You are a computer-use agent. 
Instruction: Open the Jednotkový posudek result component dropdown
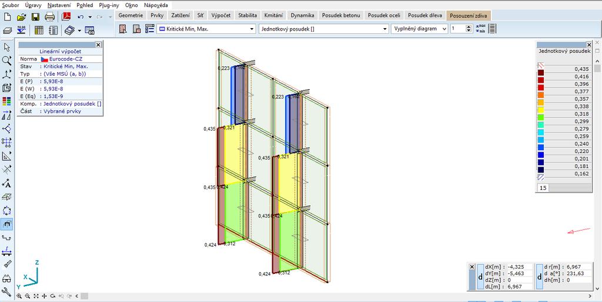coord(324,29)
